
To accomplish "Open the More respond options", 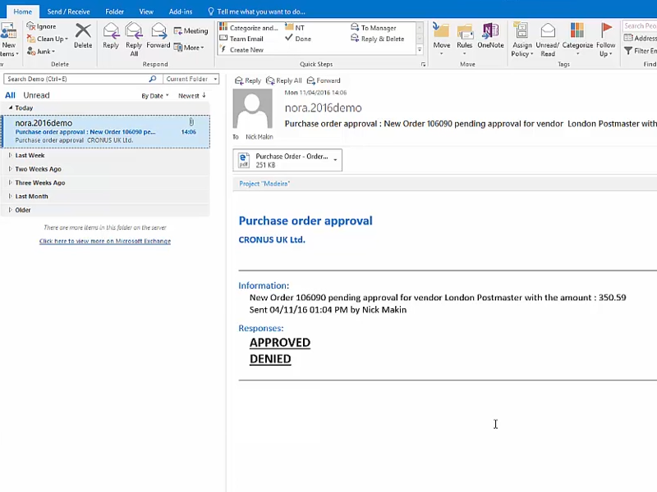I will coord(189,48).
